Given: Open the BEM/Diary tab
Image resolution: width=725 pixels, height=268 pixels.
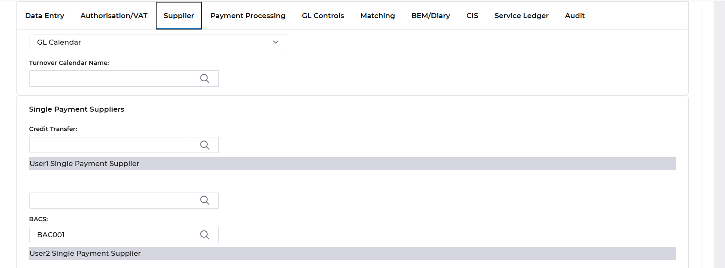Looking at the screenshot, I should pos(431,16).
